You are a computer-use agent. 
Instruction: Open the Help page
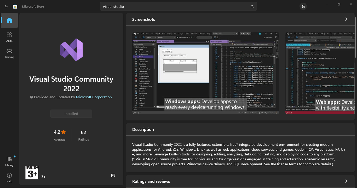(9, 178)
